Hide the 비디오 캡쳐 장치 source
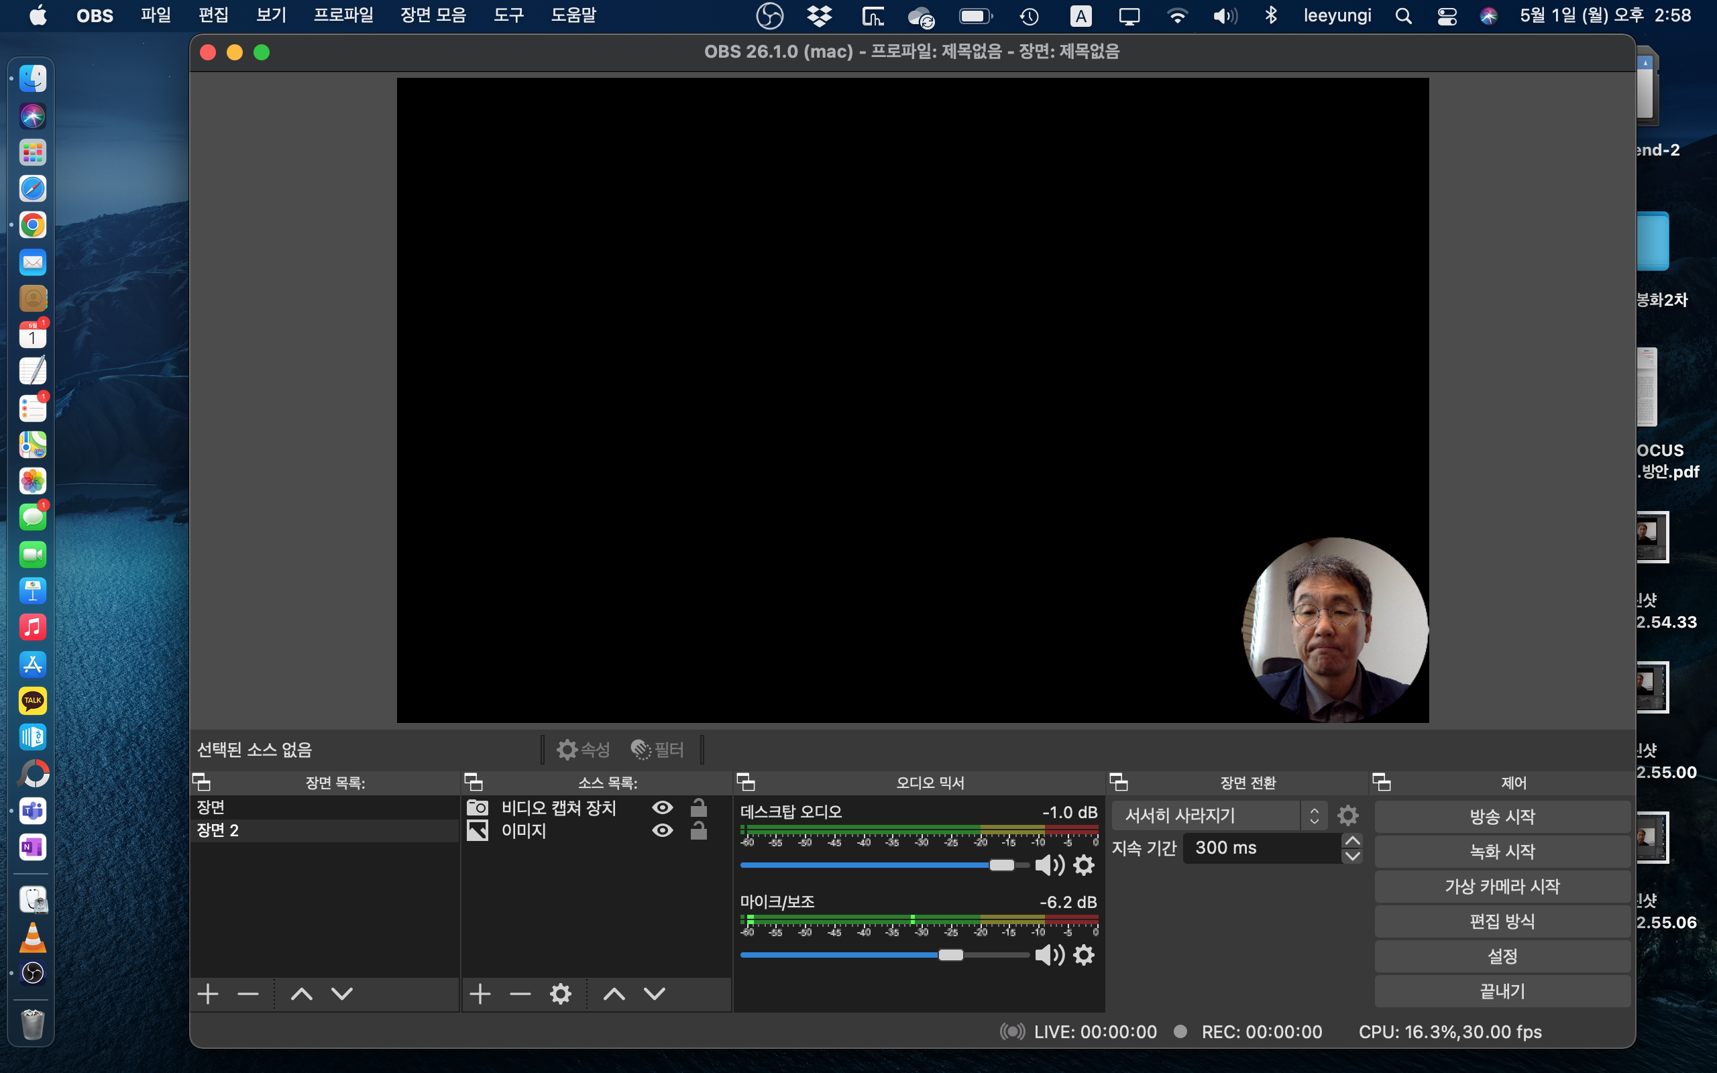Screen dimensions: 1717x1073 tap(662, 807)
